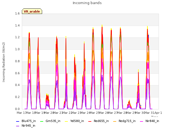Image resolution: width=175 pixels, height=131 pixels.
Task: Click the Yel580_in legend label
Action: (77, 121)
